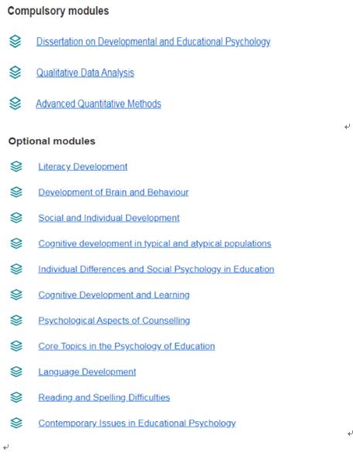Click the stack icon beside Social and Individual Development

(16, 218)
